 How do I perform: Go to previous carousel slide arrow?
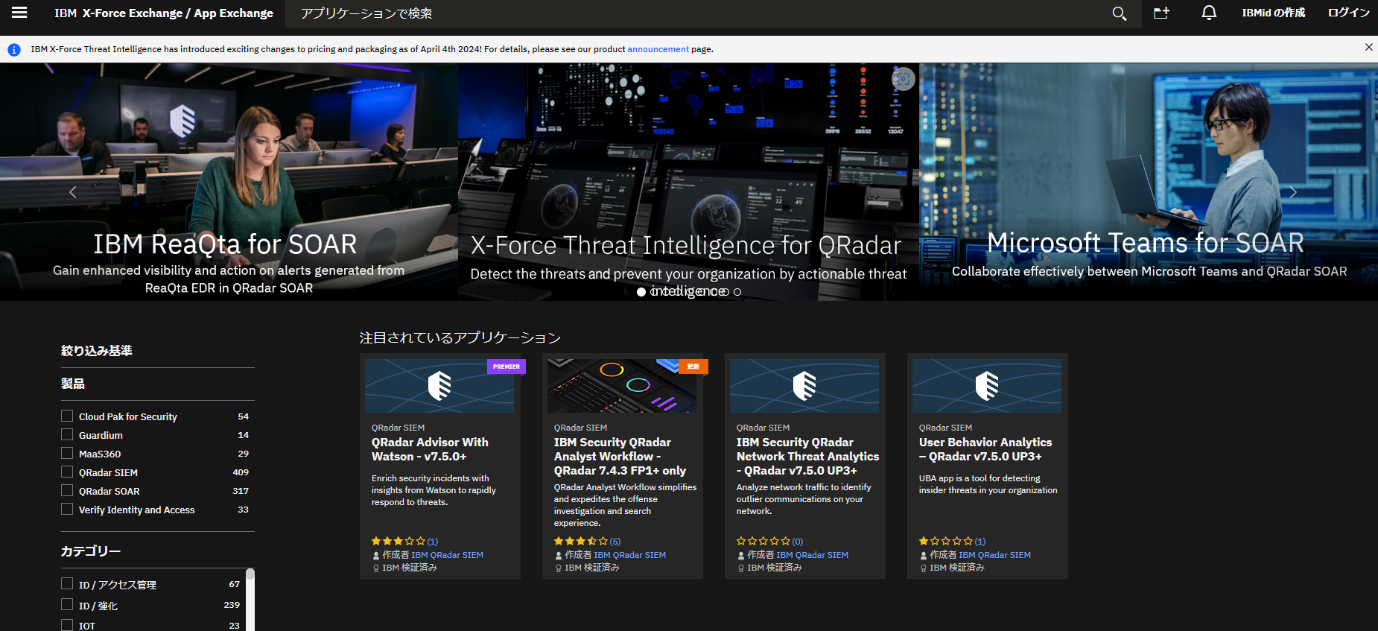[x=72, y=192]
